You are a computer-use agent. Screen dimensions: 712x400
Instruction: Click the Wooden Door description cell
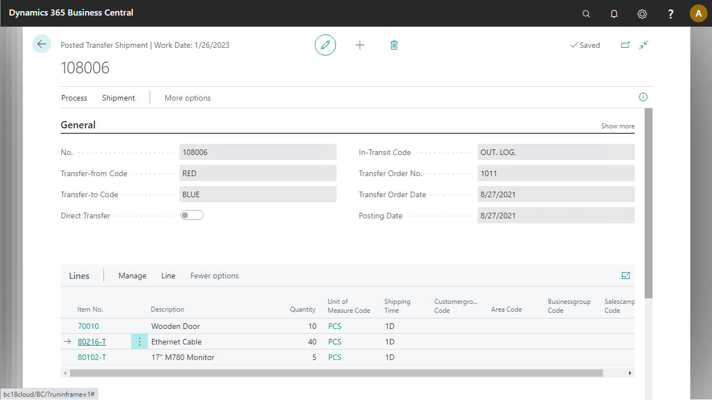(175, 326)
